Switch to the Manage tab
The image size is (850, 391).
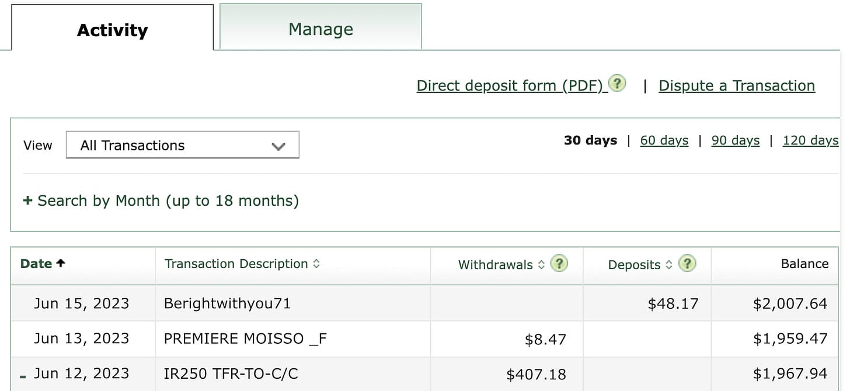tap(321, 29)
